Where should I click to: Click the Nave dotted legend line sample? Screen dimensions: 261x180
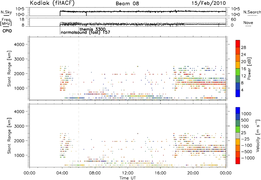pyautogui.click(x=248, y=26)
